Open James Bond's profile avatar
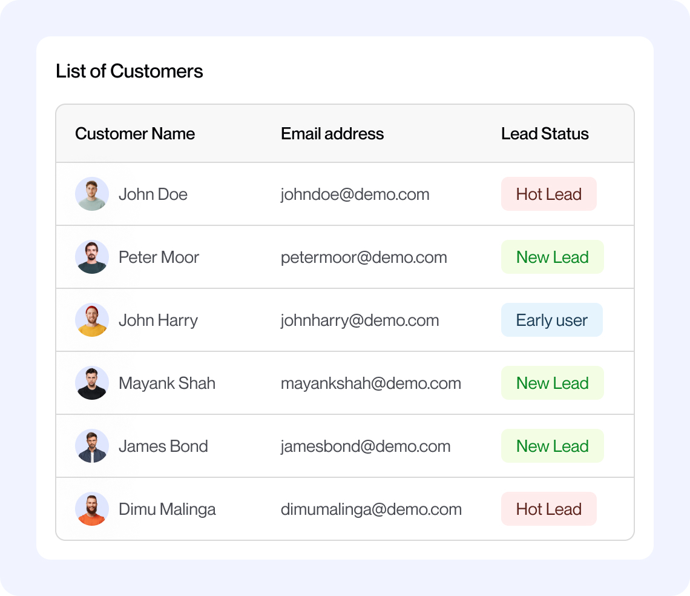Image resolution: width=690 pixels, height=596 pixels. pyautogui.click(x=92, y=446)
